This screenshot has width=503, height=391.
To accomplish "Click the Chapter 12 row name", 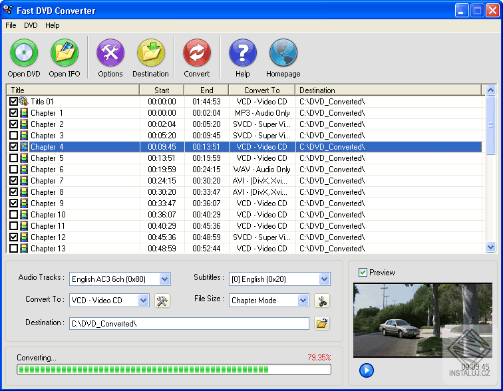I will pyautogui.click(x=48, y=237).
